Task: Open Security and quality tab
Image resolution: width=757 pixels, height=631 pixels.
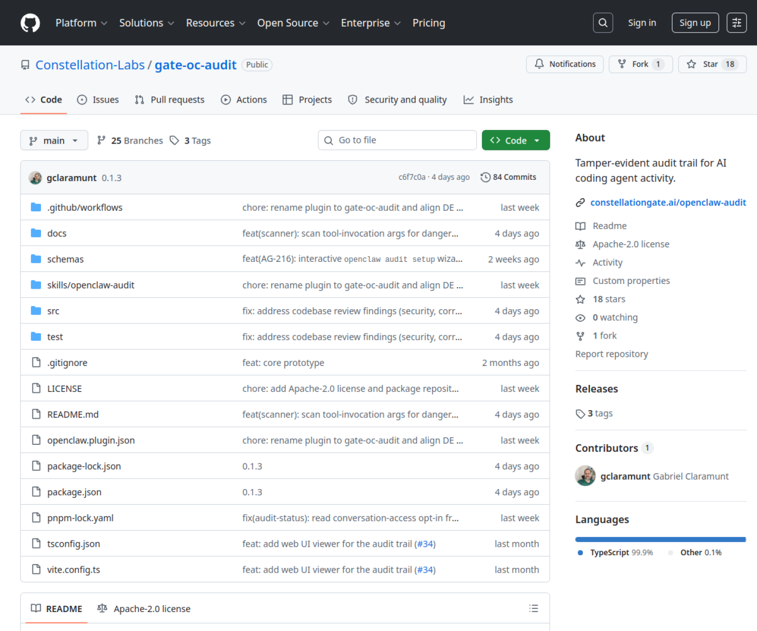Action: click(x=397, y=100)
